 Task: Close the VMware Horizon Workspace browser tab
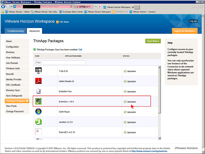pyautogui.click(x=133, y=7)
